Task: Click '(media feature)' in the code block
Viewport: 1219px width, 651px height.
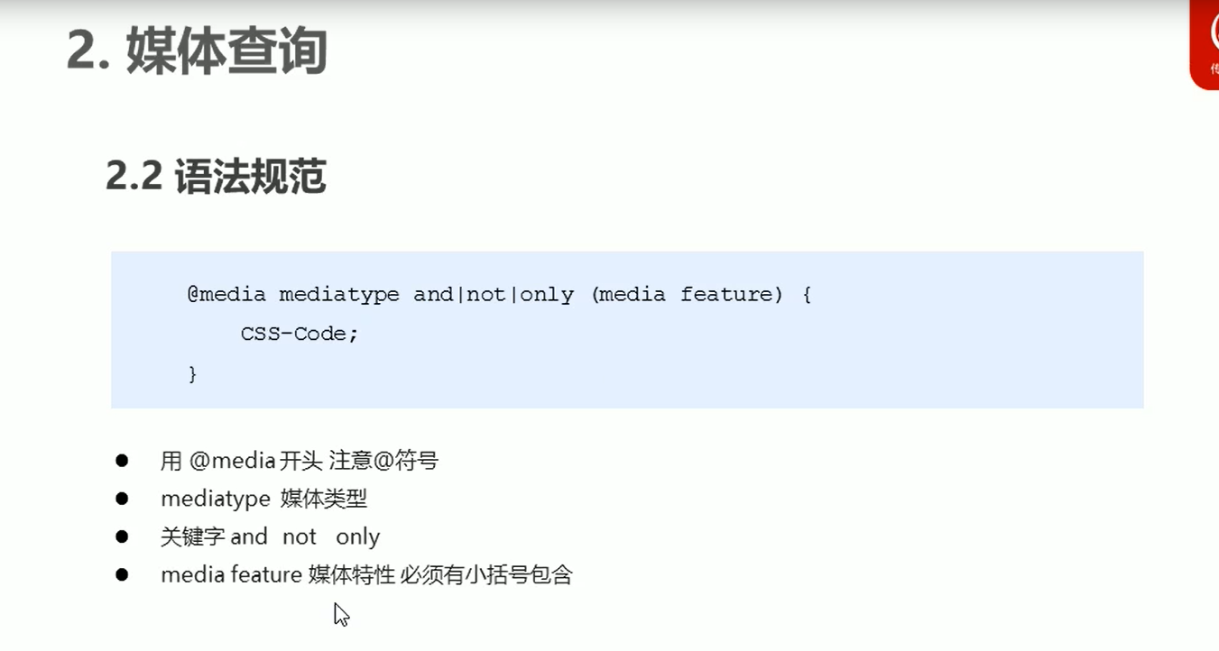Action: pyautogui.click(x=688, y=295)
